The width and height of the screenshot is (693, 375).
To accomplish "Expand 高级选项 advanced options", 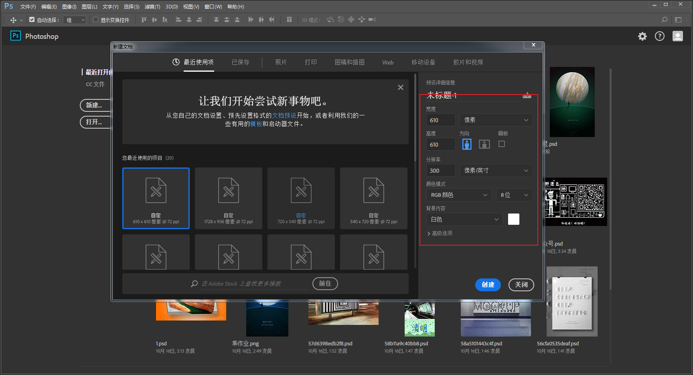I will [x=440, y=233].
